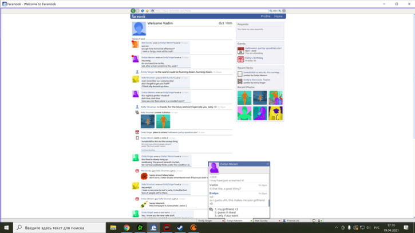Open the dark blue forest recent photo

260,98
